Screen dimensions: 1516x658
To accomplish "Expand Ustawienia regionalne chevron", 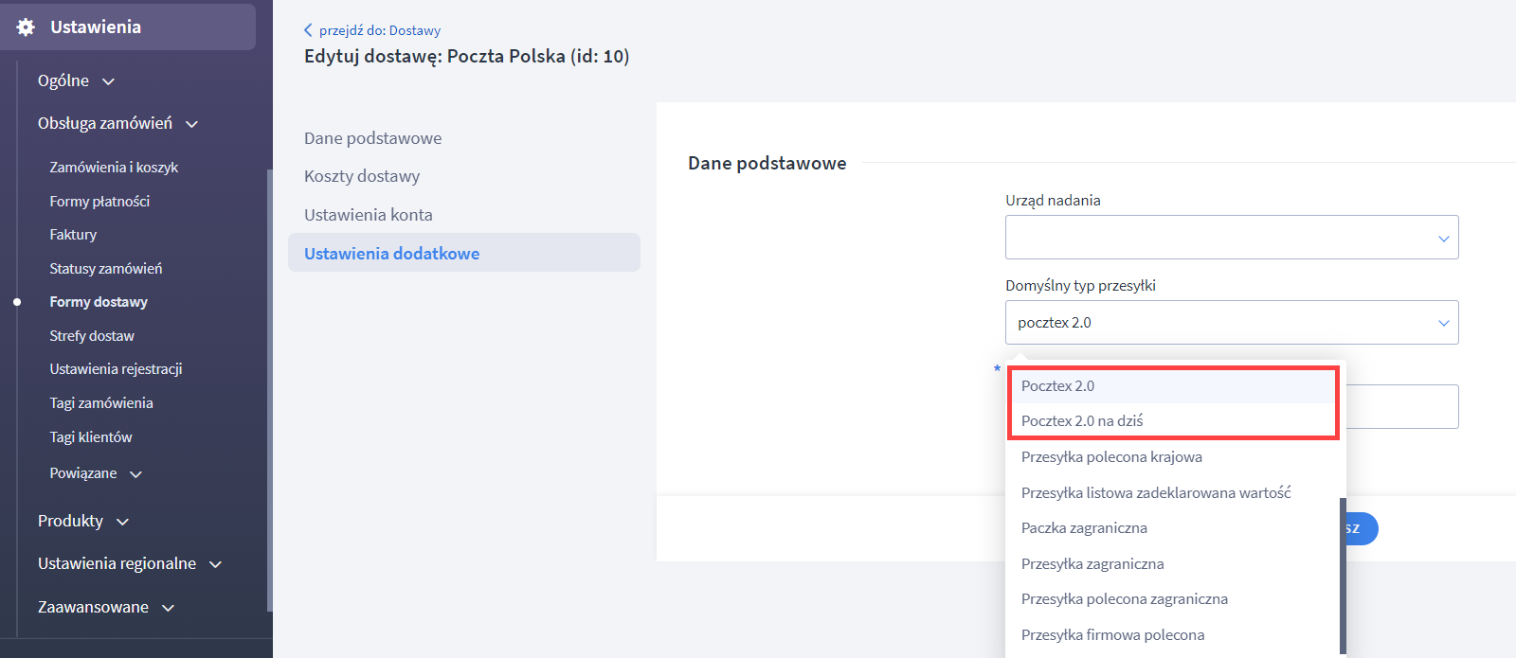I will [215, 564].
